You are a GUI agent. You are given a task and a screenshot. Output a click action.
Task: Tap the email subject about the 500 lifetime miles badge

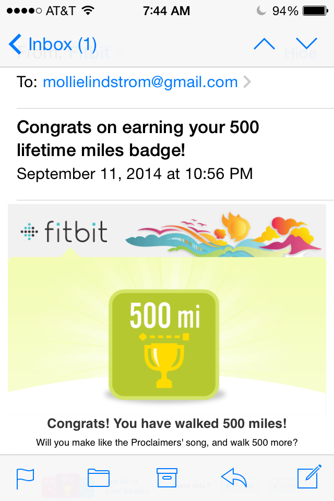tap(138, 139)
